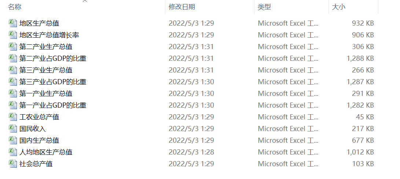Image resolution: width=400 pixels, height=179 pixels.
Task: Click the file name 第一产业生产总值
Action: pyautogui.click(x=46, y=93)
